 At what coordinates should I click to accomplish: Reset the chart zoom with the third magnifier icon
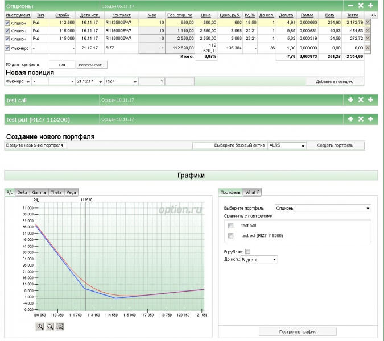[60, 326]
